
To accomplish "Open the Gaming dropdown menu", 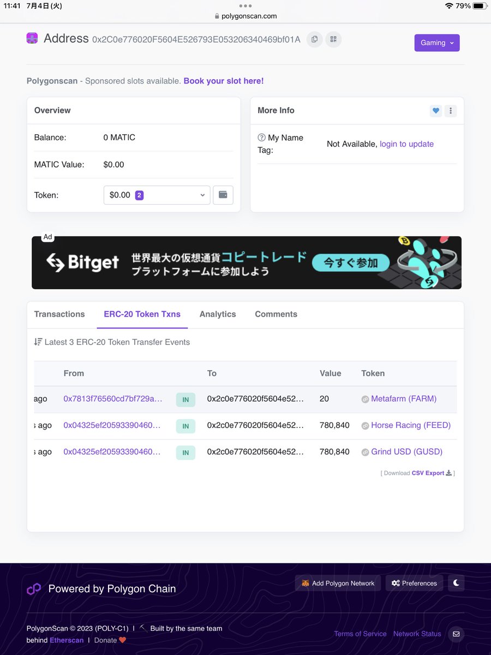I will [437, 43].
